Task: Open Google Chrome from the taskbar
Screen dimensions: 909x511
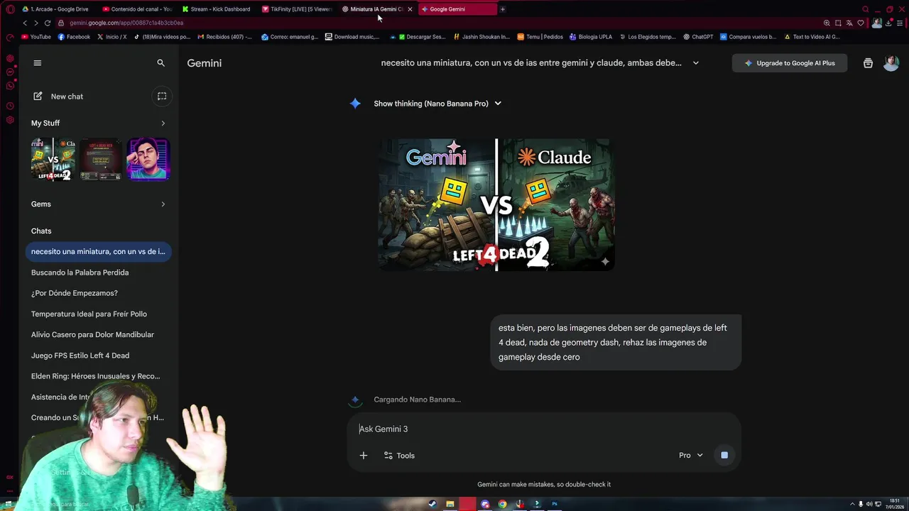Action: [x=503, y=504]
